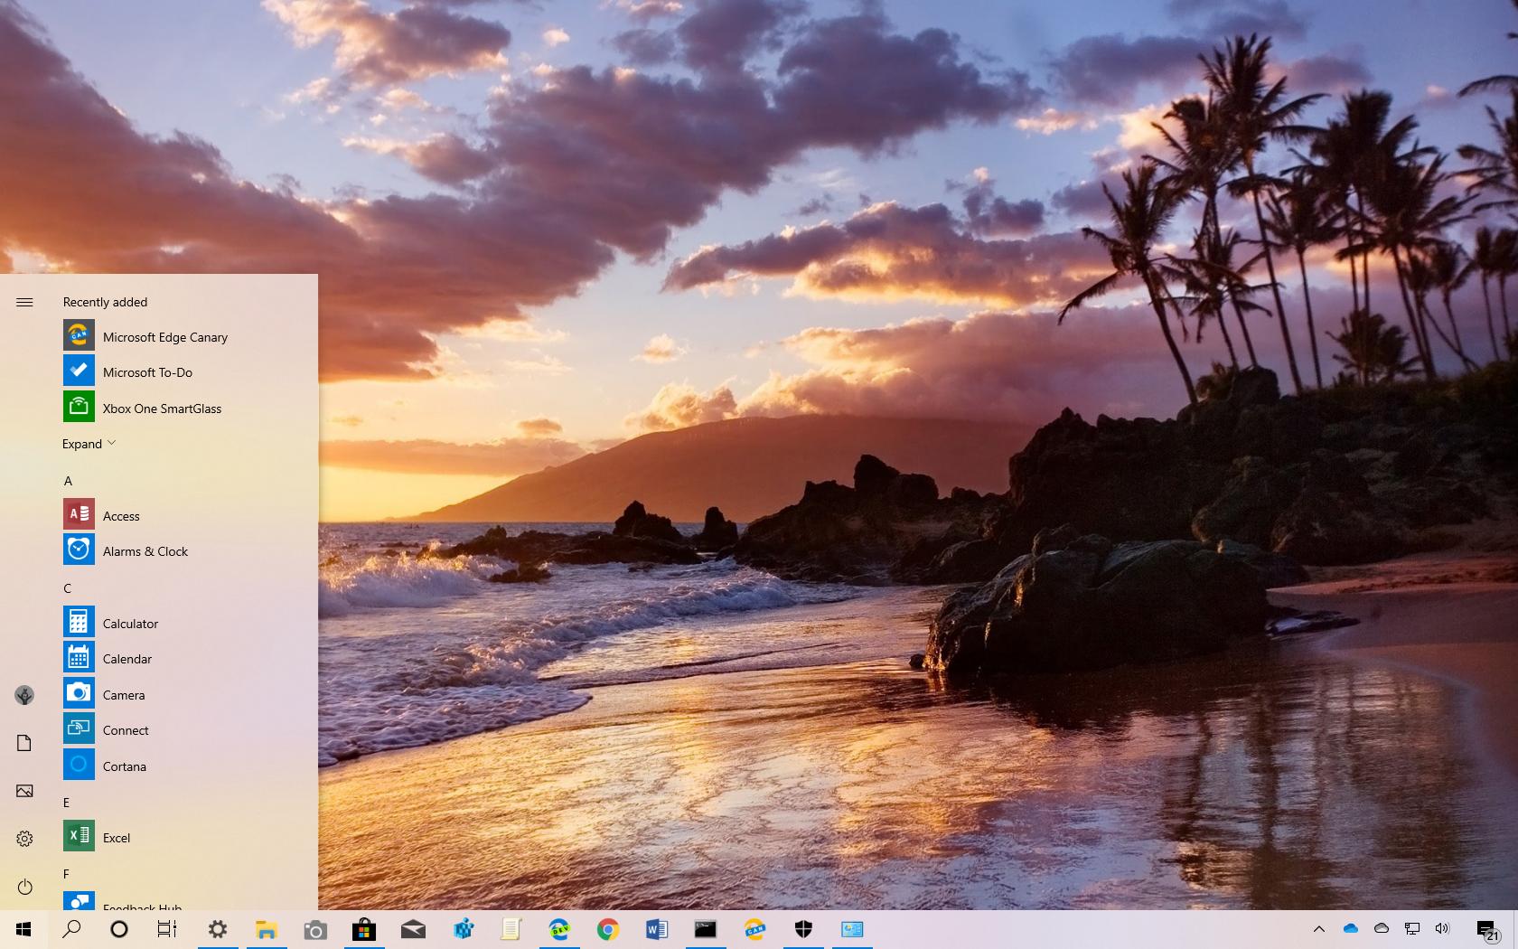Launch Camera from the taskbar

click(314, 929)
